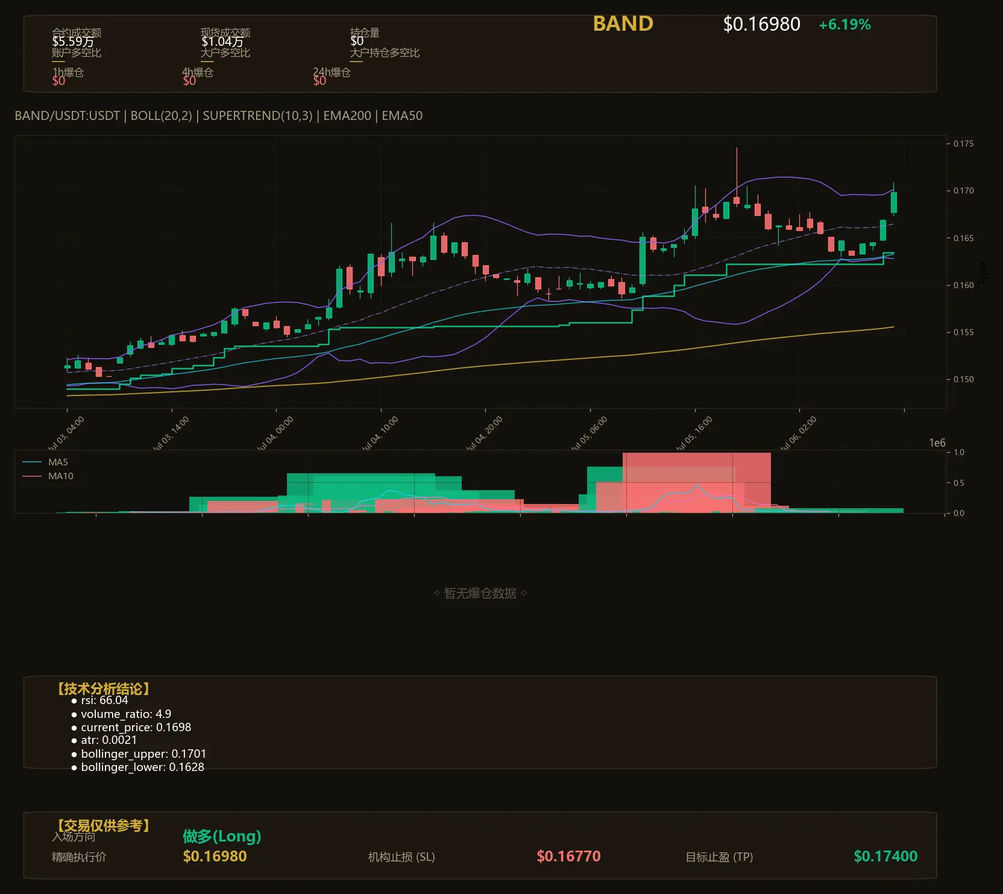Click the $0.16770 stop loss value

click(x=568, y=857)
